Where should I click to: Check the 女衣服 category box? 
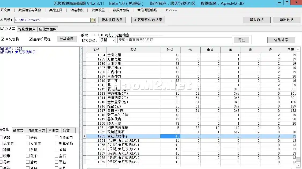(x=28, y=143)
